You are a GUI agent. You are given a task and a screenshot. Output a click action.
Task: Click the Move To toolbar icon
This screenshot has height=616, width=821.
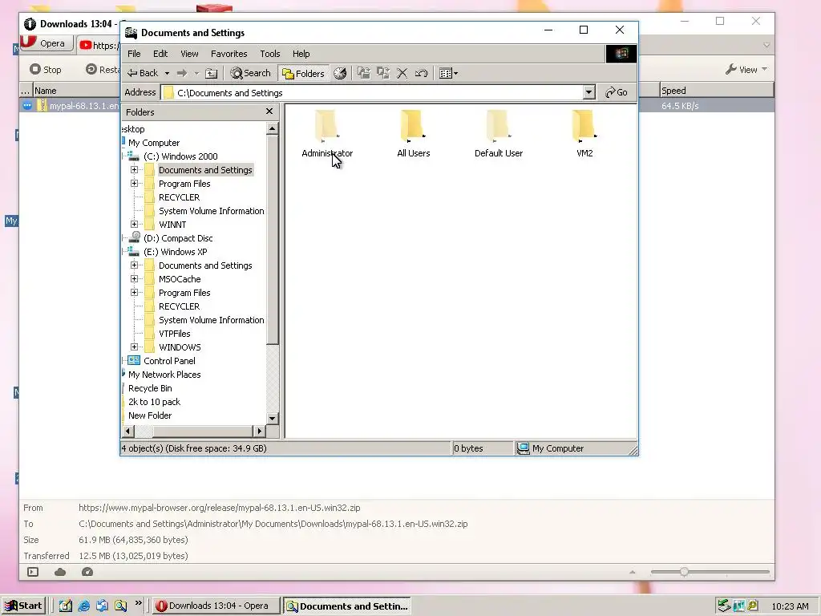pyautogui.click(x=364, y=73)
